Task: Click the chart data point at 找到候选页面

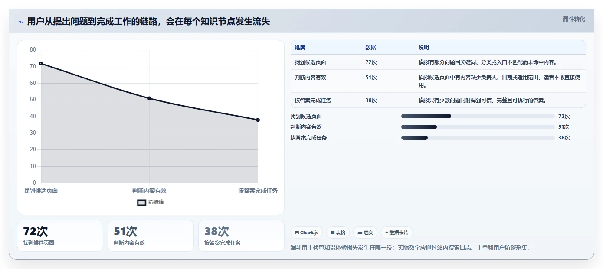Action: 41,63
